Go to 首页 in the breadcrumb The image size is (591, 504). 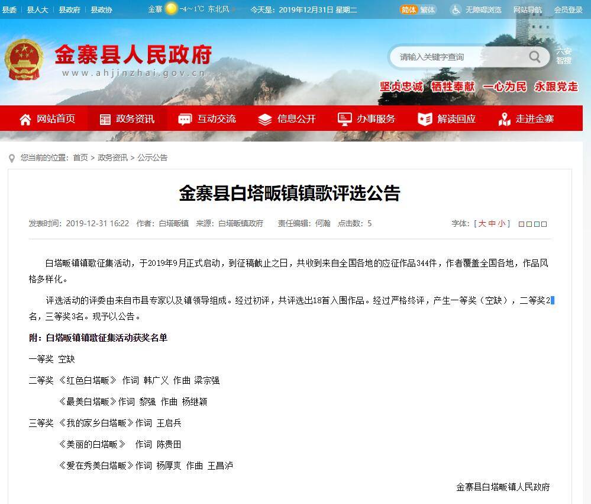point(80,158)
